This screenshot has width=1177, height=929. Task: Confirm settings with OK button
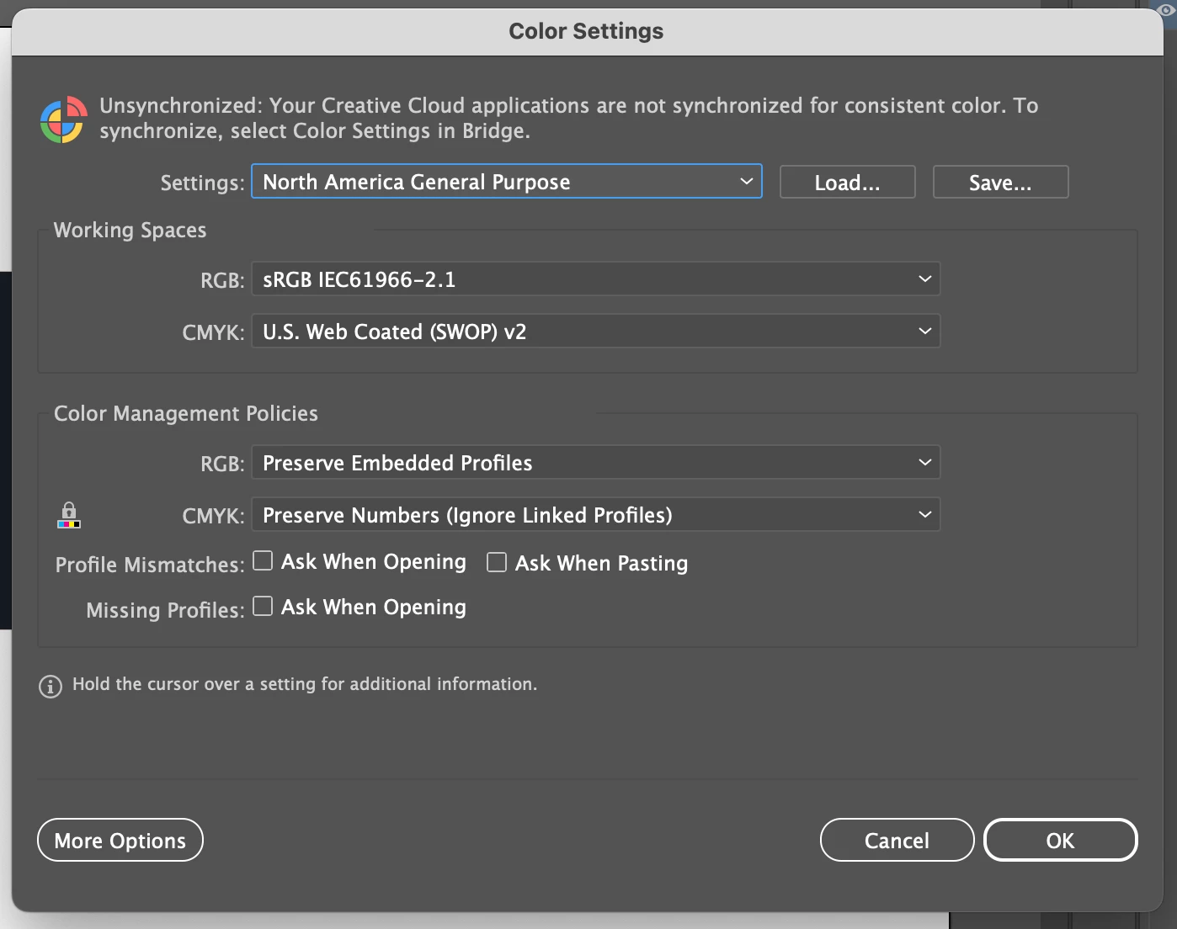1061,841
